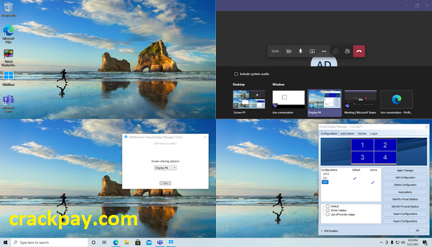Image resolution: width=432 pixels, height=247 pixels.
Task: Click the Add Configuration button
Action: [405, 178]
